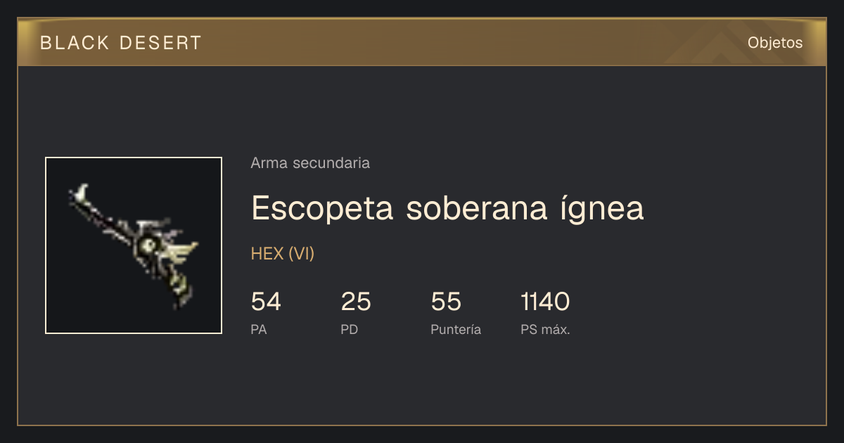Click the gun barrel tip in thumbnail
The width and height of the screenshot is (844, 443).
click(82, 193)
